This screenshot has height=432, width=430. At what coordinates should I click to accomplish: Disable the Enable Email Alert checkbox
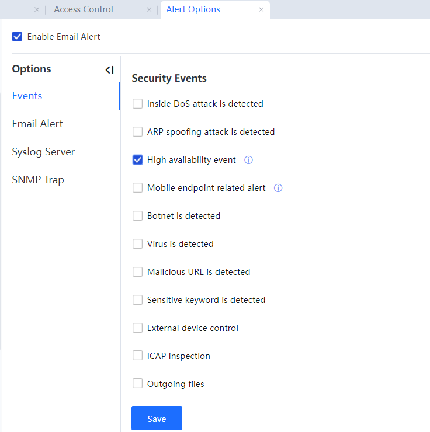tap(18, 37)
